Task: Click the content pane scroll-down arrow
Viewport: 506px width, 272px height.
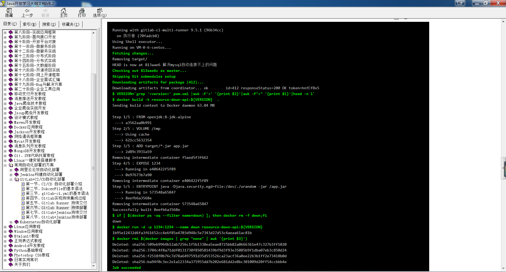Action: (x=504, y=268)
